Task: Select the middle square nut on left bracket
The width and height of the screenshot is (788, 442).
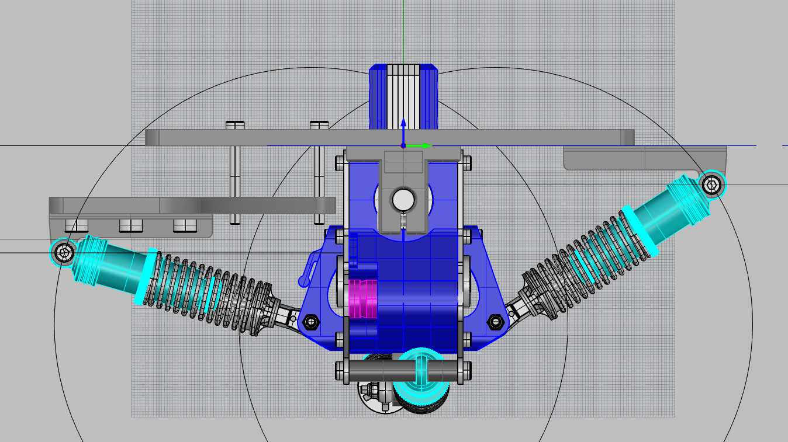Action: pos(130,225)
